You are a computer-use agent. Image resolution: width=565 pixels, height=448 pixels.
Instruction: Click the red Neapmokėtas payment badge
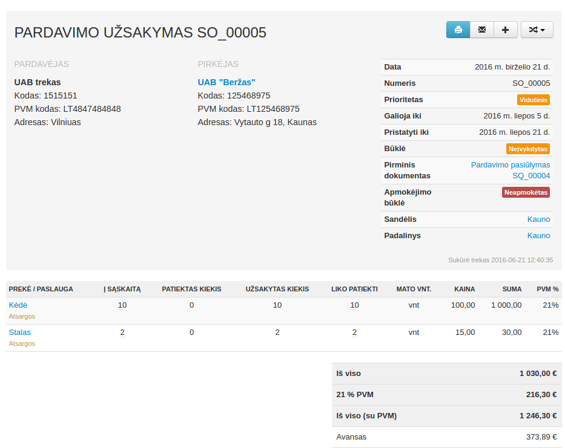526,192
